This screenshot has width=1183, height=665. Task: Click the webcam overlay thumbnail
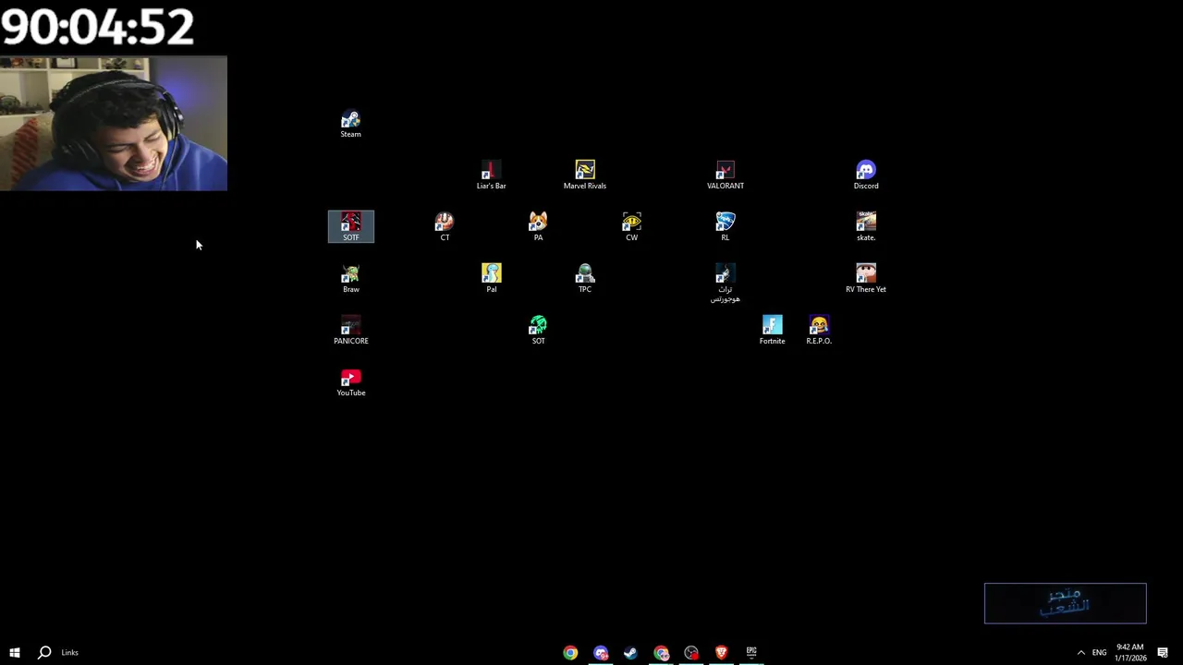(x=114, y=124)
